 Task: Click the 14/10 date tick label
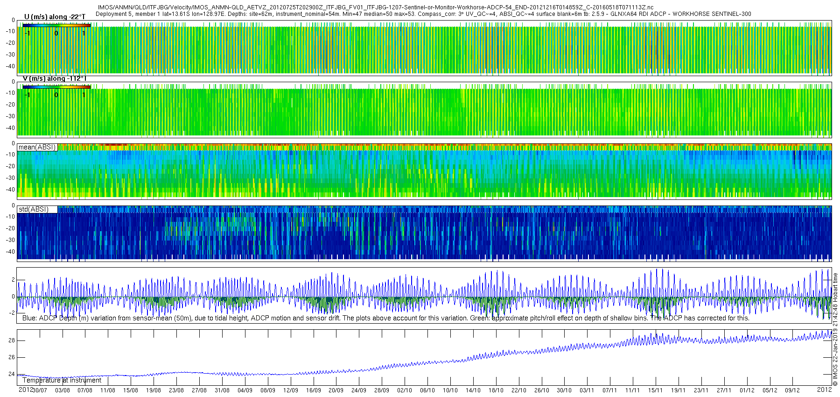[473, 390]
